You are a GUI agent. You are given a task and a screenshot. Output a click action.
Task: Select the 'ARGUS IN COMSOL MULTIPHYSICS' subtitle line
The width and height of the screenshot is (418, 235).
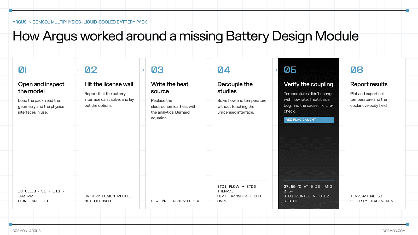click(x=80, y=22)
